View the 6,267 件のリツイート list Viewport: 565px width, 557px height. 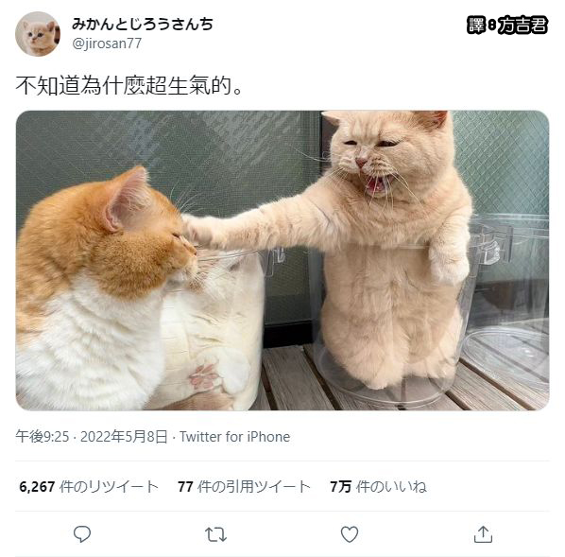pyautogui.click(x=89, y=487)
